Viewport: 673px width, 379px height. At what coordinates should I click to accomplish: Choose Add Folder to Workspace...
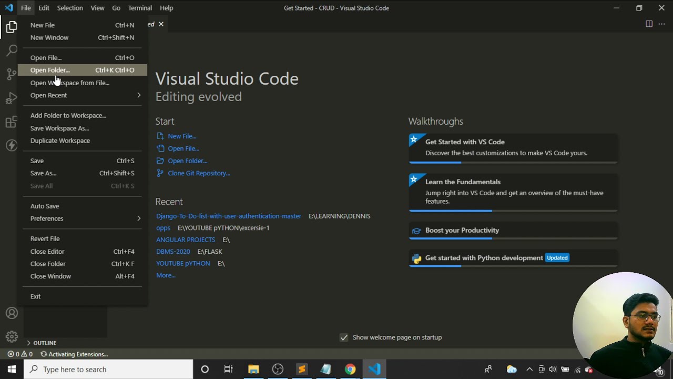point(83,115)
